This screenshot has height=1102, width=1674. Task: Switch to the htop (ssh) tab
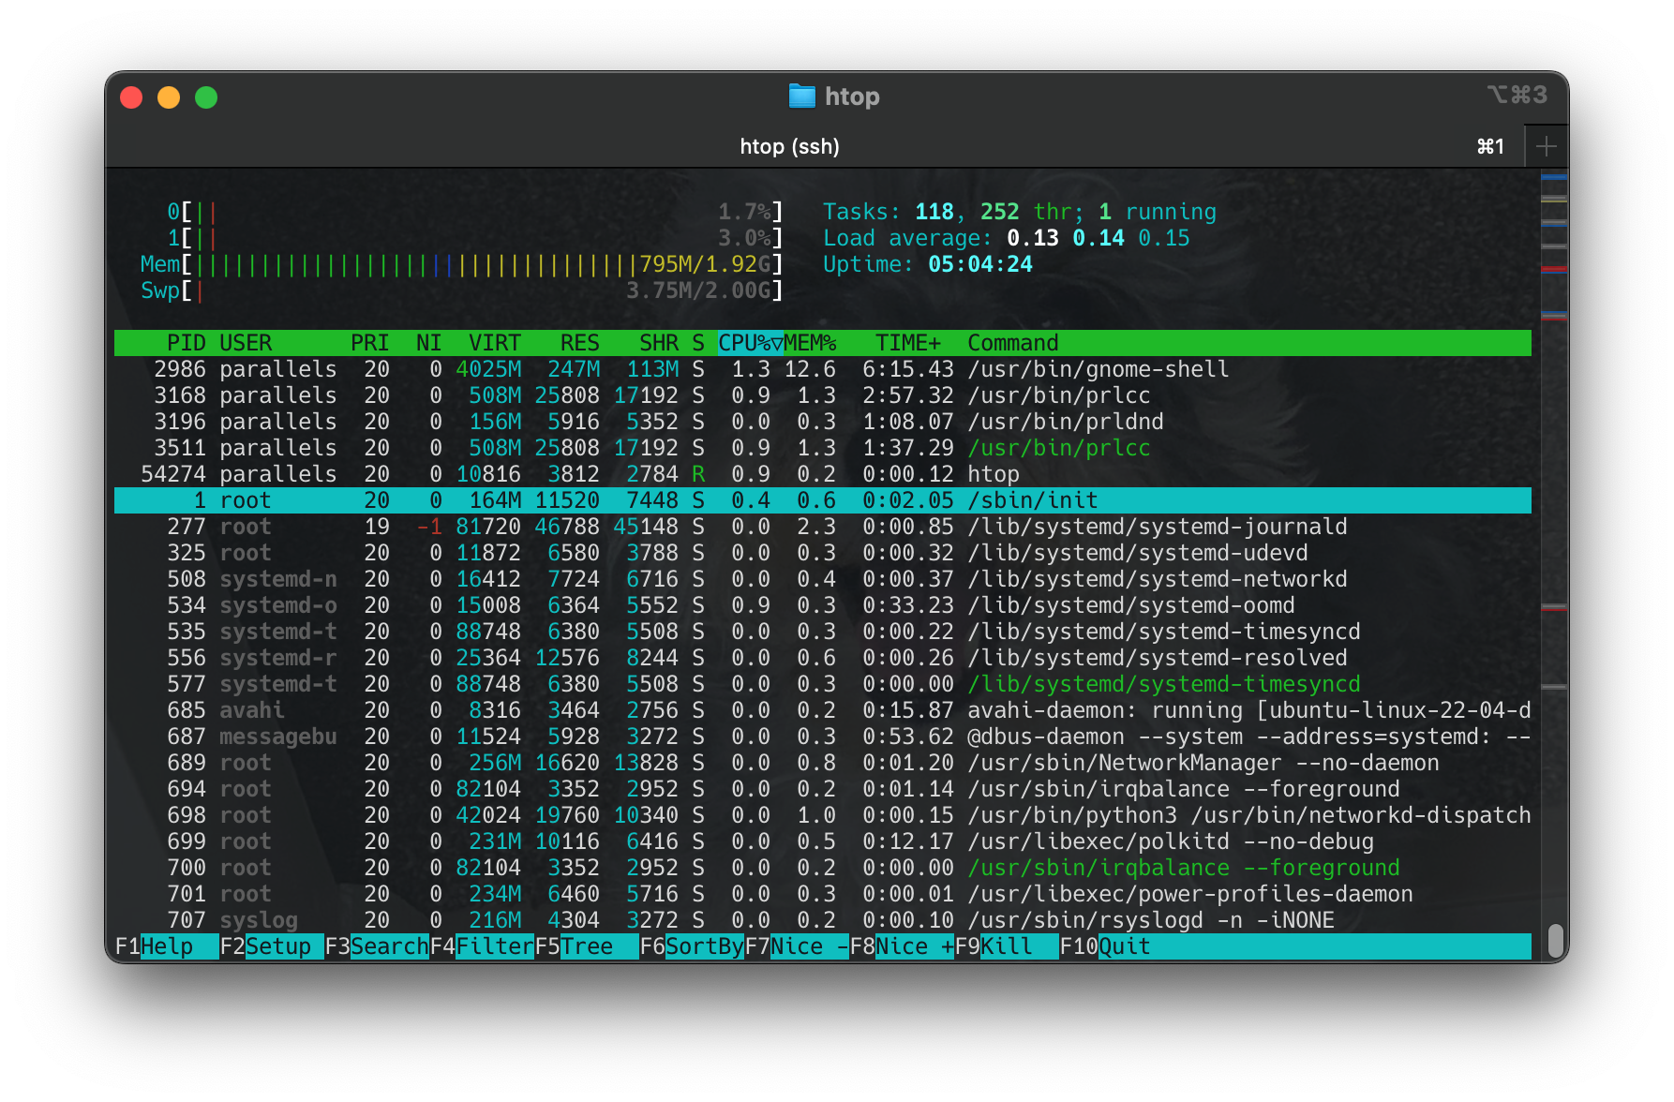point(789,146)
